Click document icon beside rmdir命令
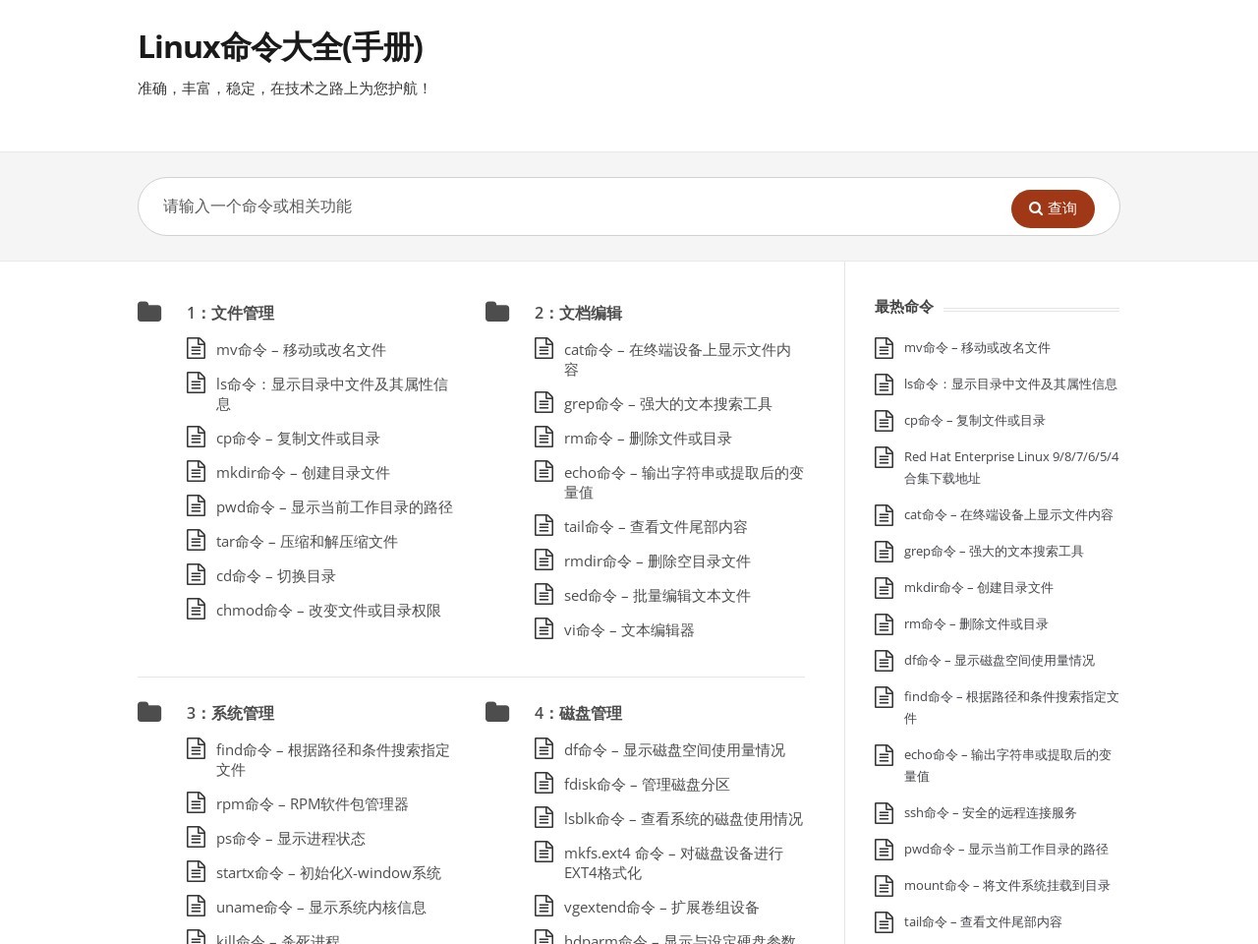The height and width of the screenshot is (944, 1258). (543, 560)
